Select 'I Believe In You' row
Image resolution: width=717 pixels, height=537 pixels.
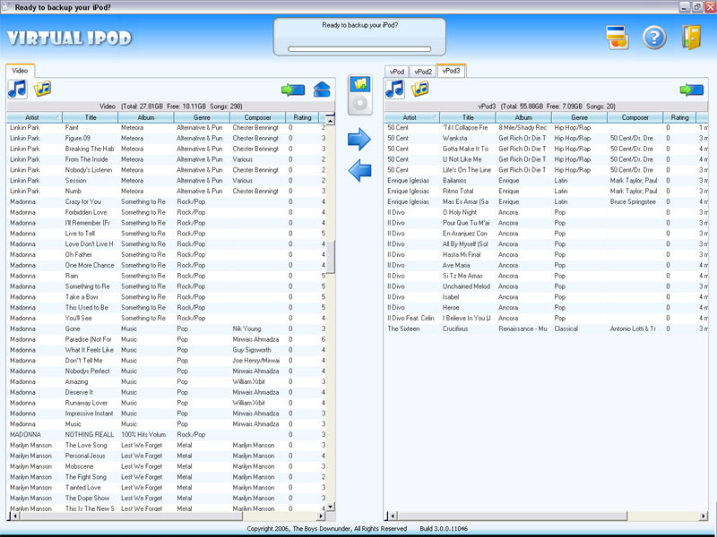547,318
